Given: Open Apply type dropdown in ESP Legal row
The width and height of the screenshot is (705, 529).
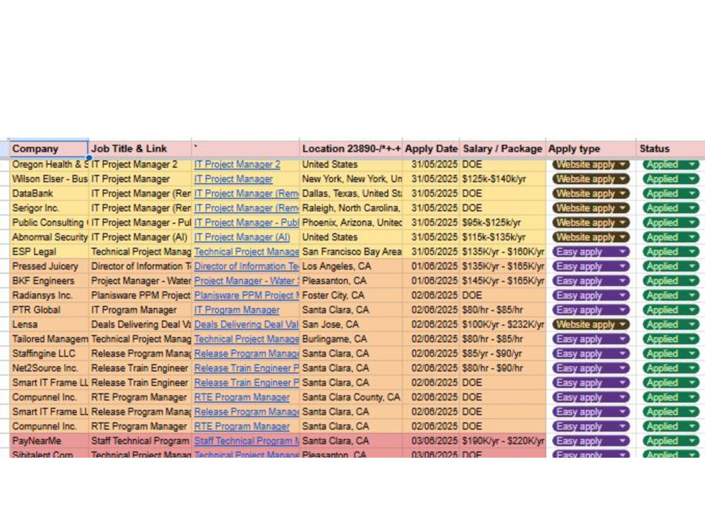Looking at the screenshot, I should pyautogui.click(x=590, y=252).
